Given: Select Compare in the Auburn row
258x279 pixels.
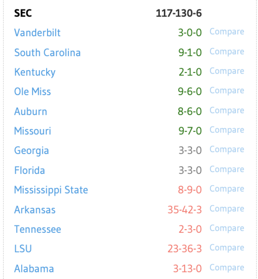Looking at the screenshot, I should [227, 111].
